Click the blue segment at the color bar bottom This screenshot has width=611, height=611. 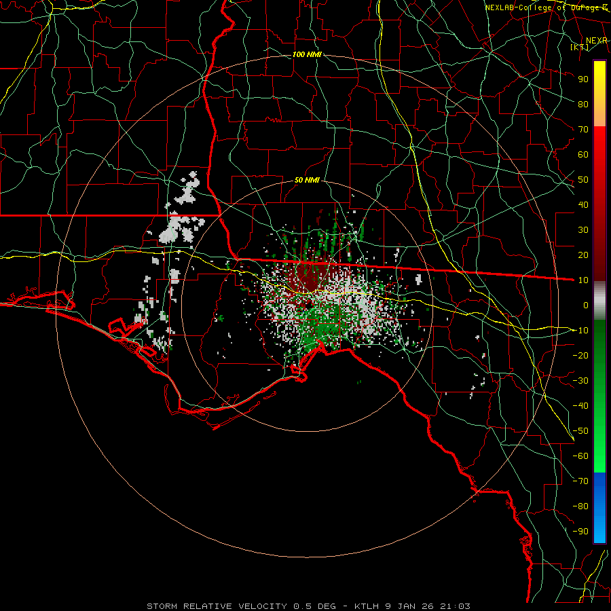[x=599, y=508]
